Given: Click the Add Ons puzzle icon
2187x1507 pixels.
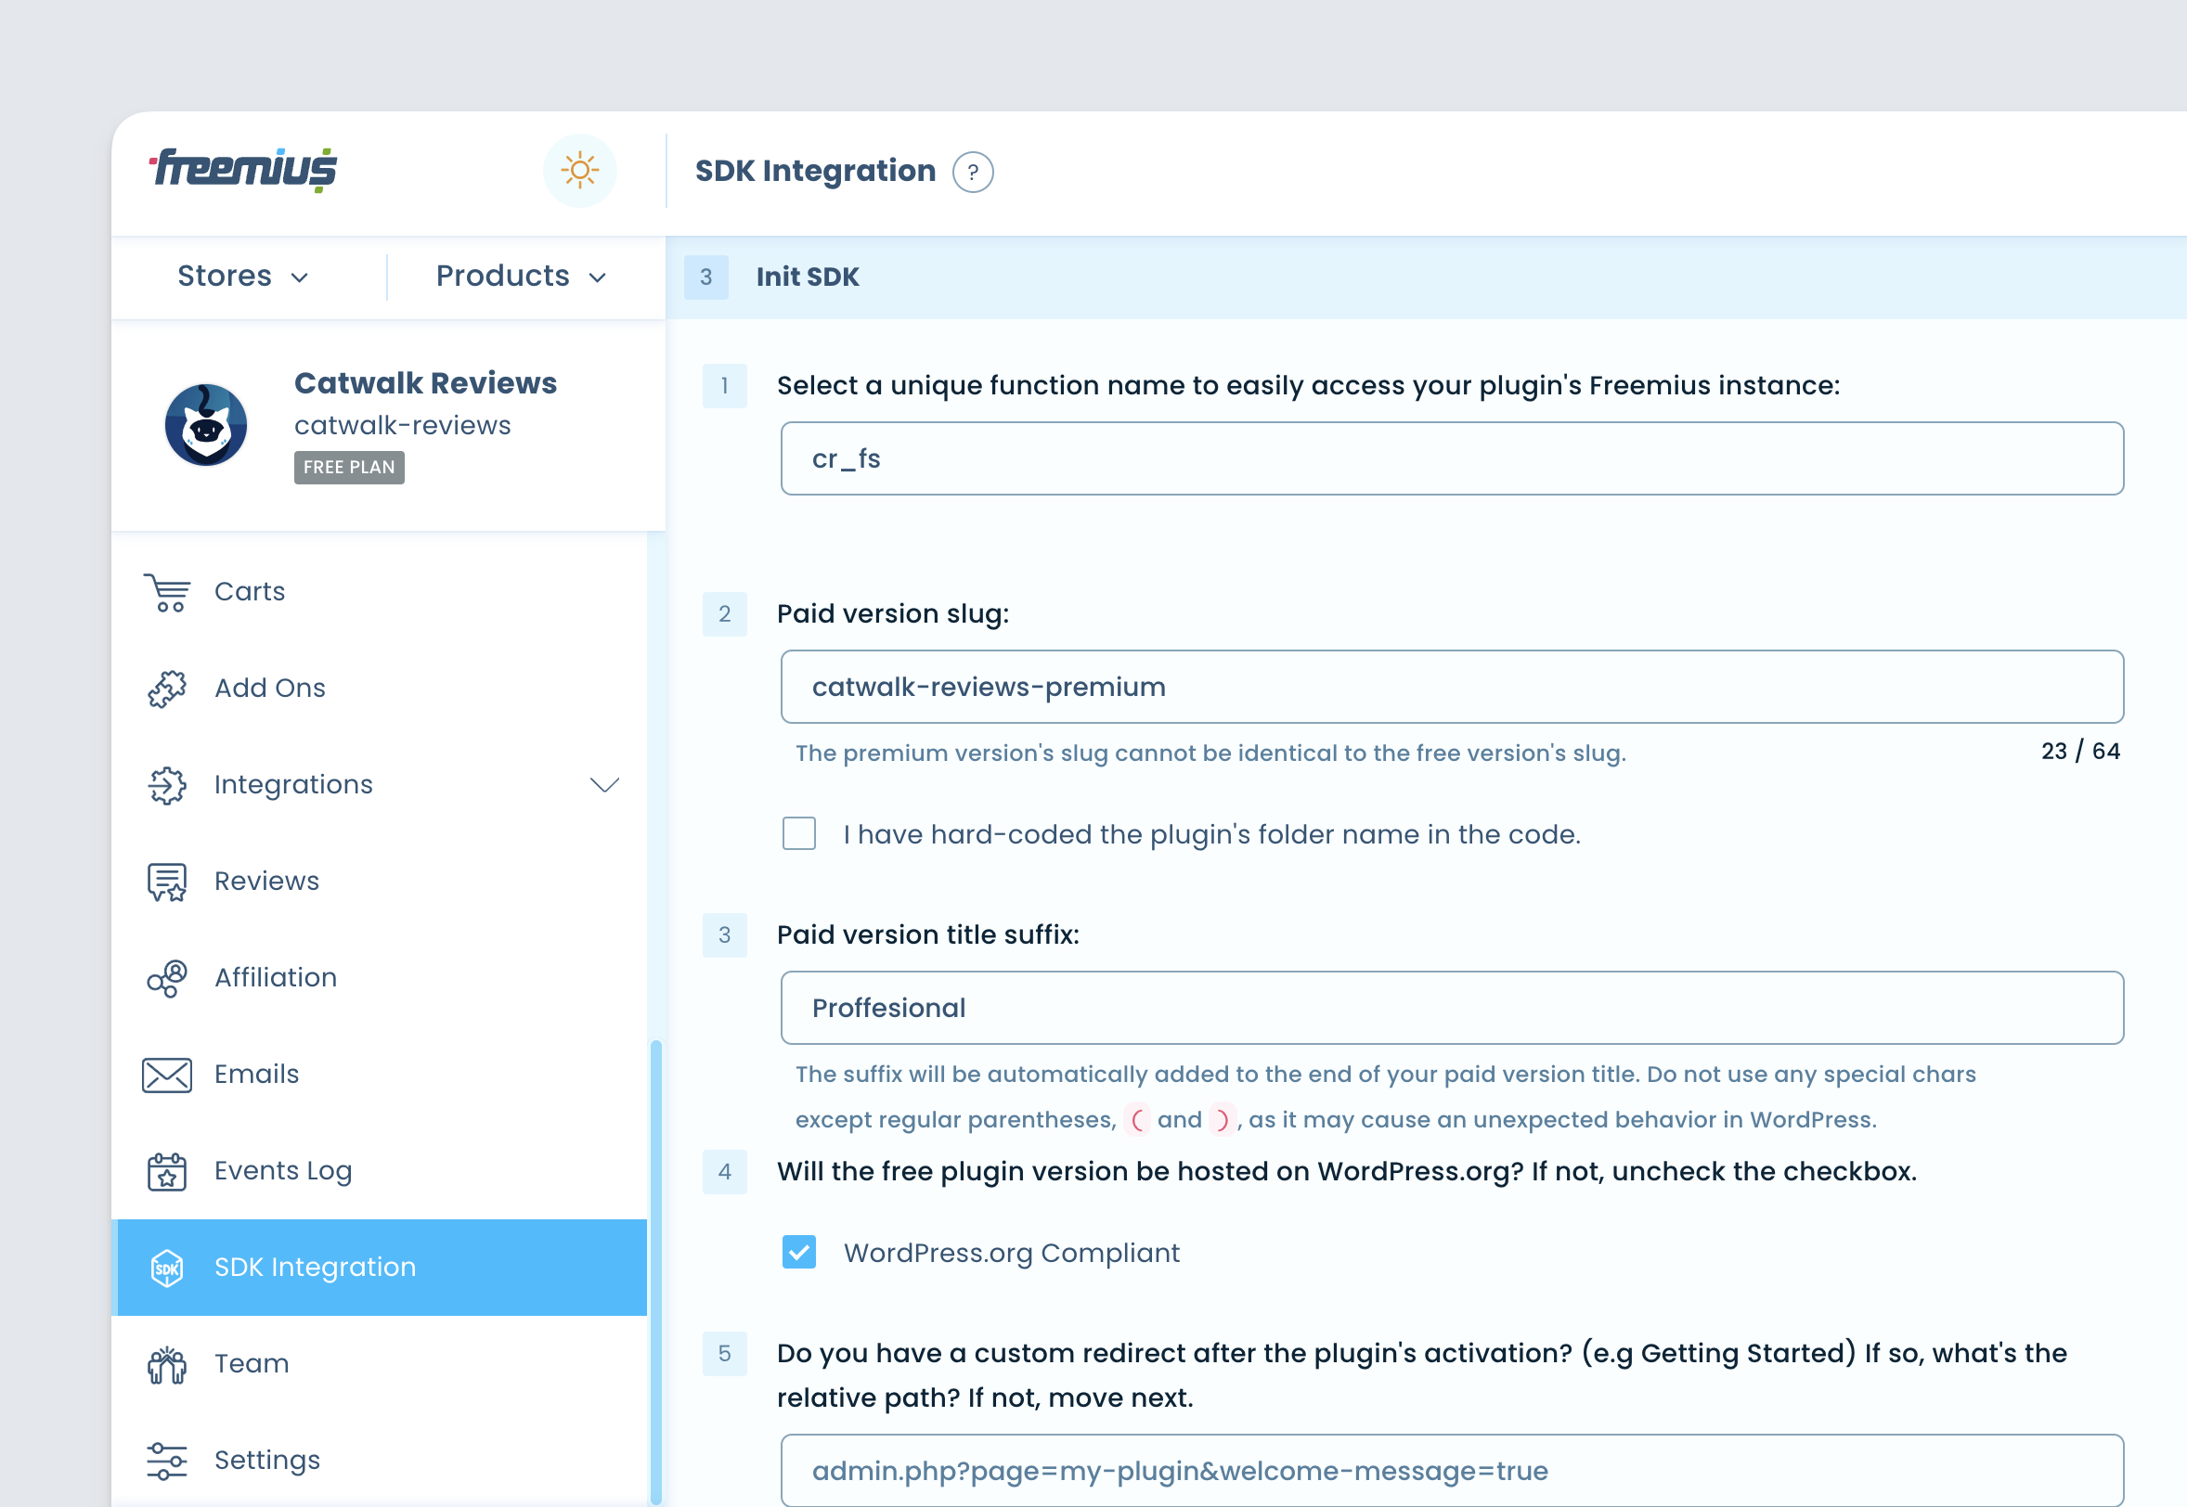Looking at the screenshot, I should (x=167, y=689).
